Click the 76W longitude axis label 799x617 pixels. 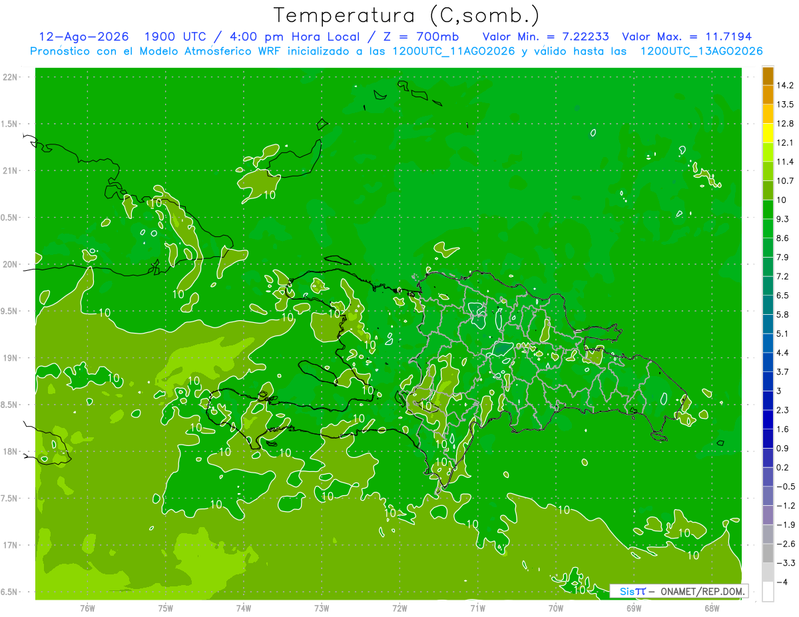pyautogui.click(x=87, y=608)
